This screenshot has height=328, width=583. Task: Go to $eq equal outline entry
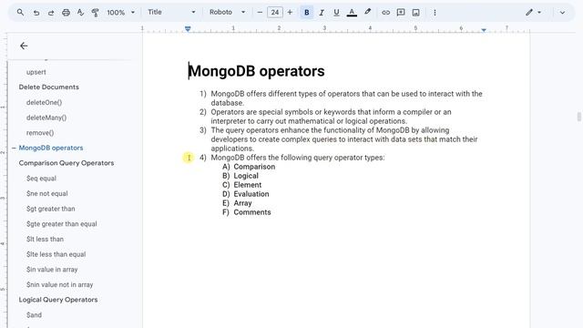click(x=41, y=179)
